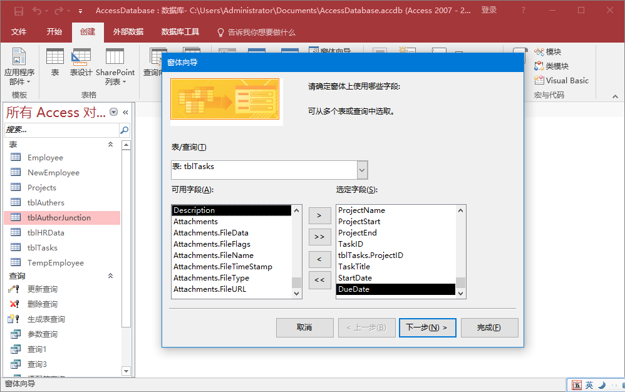The width and height of the screenshot is (625, 392).
Task: Collapse the Queries (查询) group
Action: [111, 276]
